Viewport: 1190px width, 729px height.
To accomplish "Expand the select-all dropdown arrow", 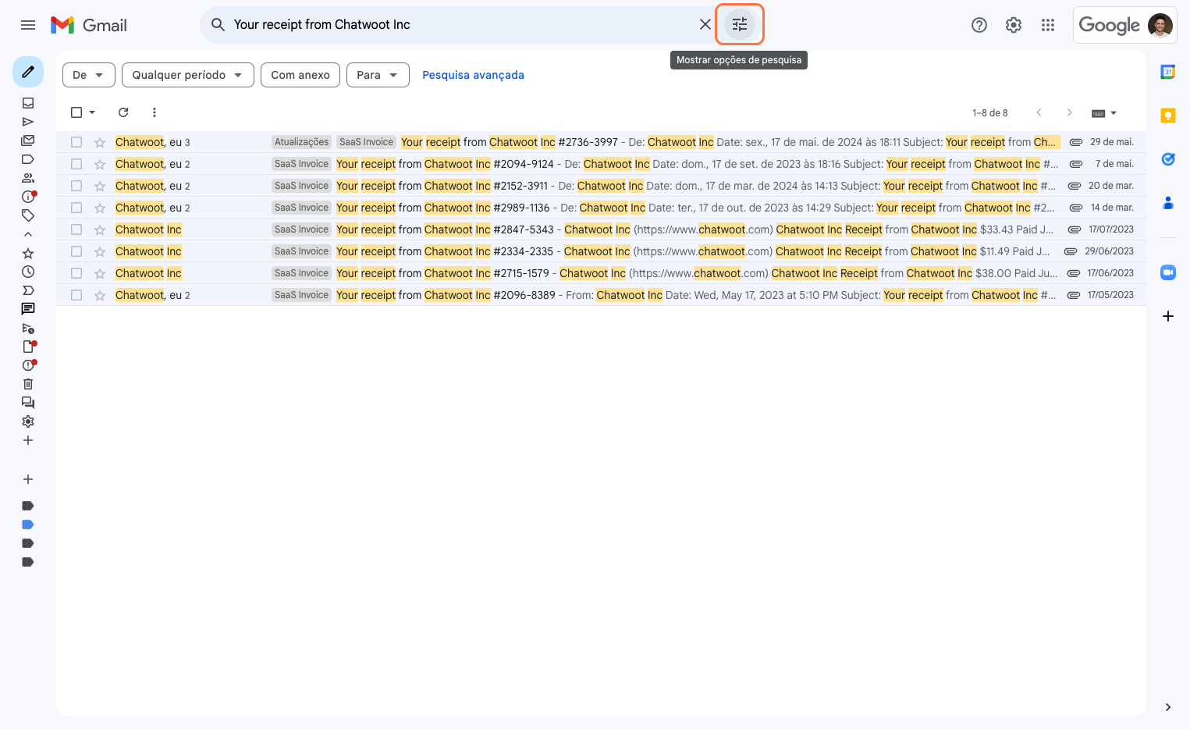I will tap(92, 112).
